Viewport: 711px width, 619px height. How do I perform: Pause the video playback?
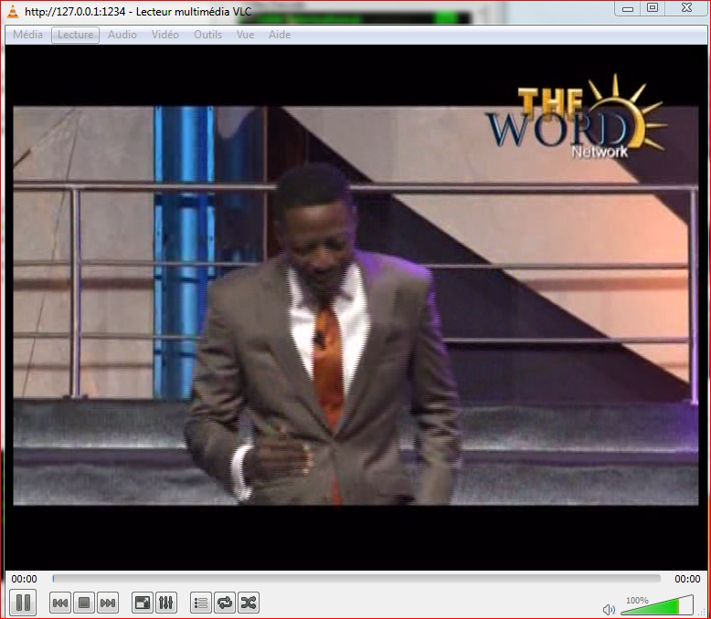click(24, 603)
